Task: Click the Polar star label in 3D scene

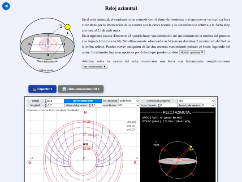Action: click(x=156, y=145)
